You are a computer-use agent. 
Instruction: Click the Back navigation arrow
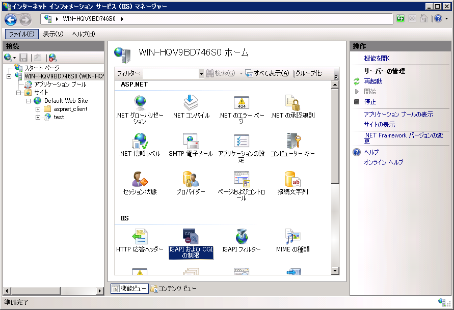[x=11, y=20]
